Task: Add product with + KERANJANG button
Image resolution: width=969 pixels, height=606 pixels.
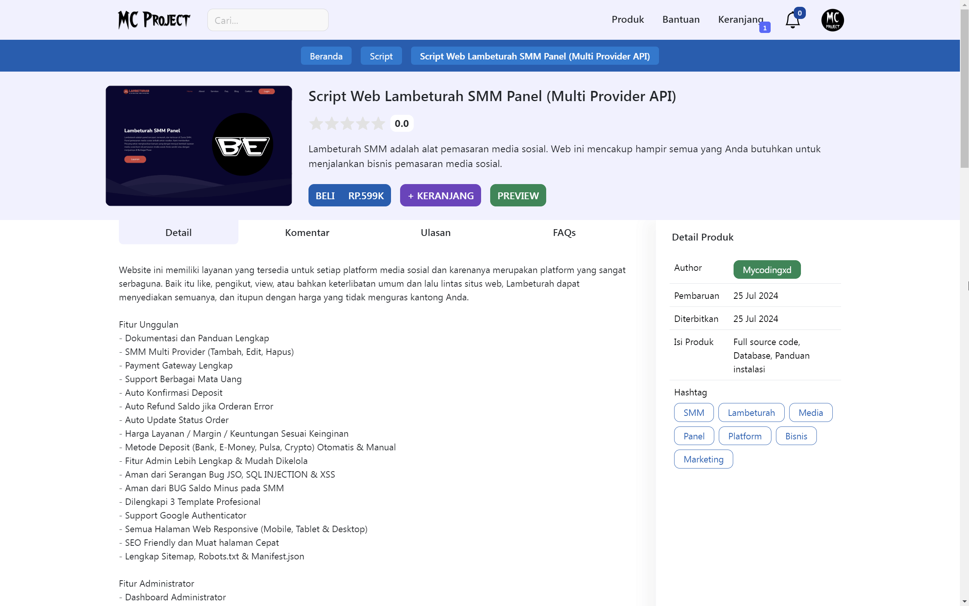Action: coord(440,195)
